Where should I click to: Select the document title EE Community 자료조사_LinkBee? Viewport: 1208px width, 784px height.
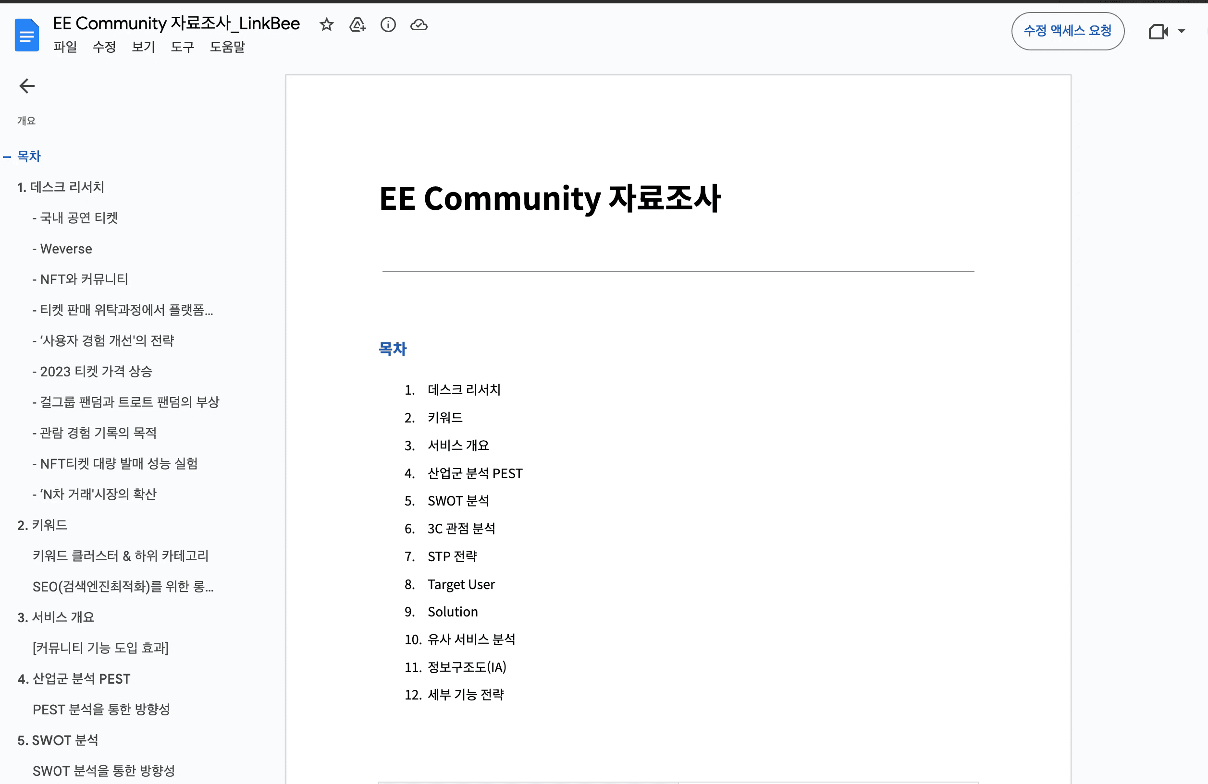point(177,24)
